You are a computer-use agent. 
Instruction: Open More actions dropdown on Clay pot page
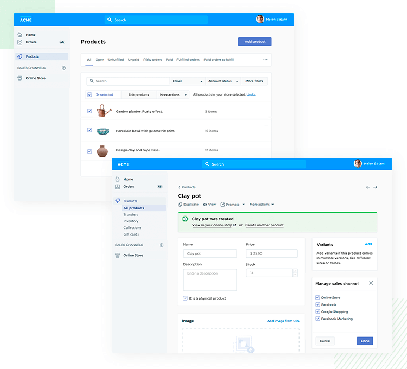(262, 205)
